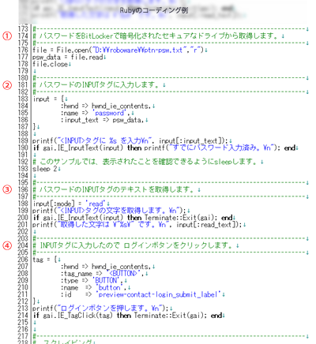
Task: Click ':hwnd => hwnd_ie_contents,' on line 207
Action: tap(107, 267)
